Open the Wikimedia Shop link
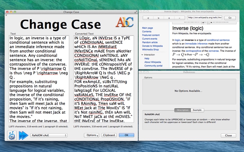This screenshot has width=244, height=152. pos(150,50)
